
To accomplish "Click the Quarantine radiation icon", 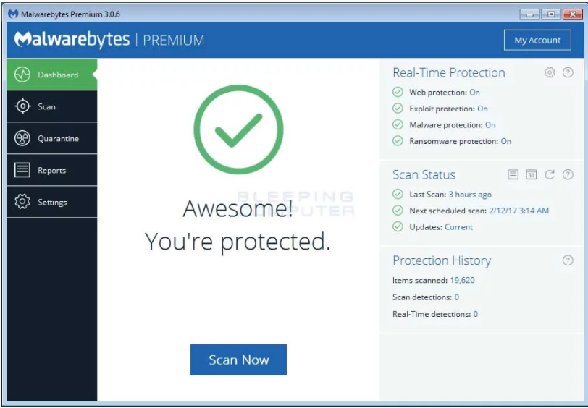I will 22,138.
